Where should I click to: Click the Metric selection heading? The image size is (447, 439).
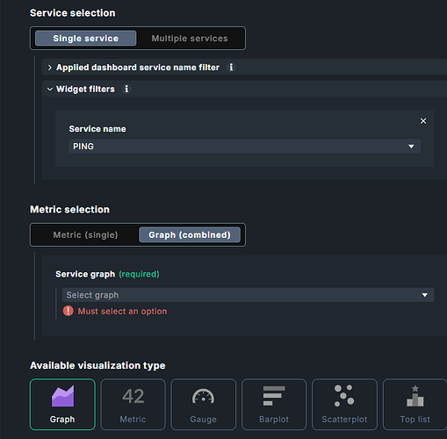[70, 210]
